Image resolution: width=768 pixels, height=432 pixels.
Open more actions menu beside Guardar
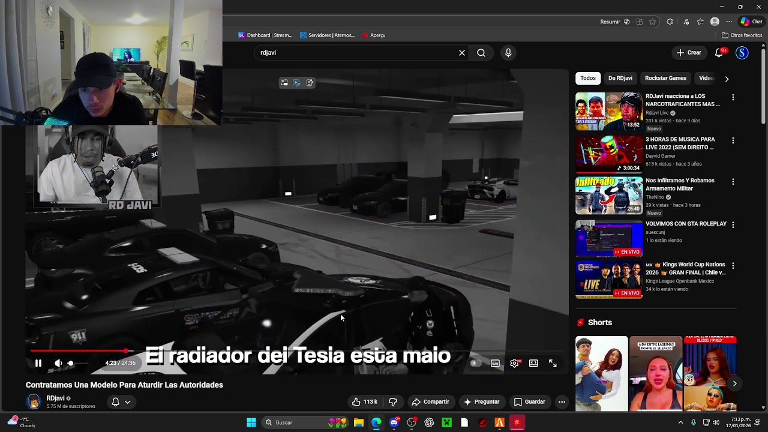pos(562,401)
